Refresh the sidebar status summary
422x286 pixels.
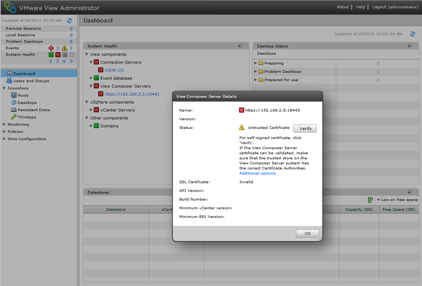point(69,21)
